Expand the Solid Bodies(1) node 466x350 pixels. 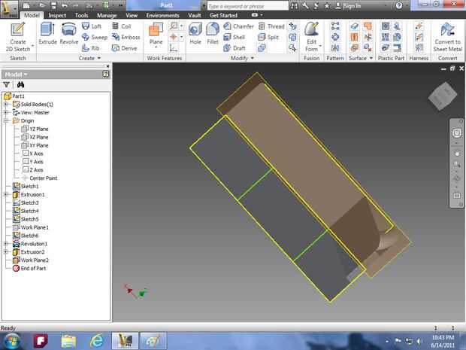[x=6, y=104]
